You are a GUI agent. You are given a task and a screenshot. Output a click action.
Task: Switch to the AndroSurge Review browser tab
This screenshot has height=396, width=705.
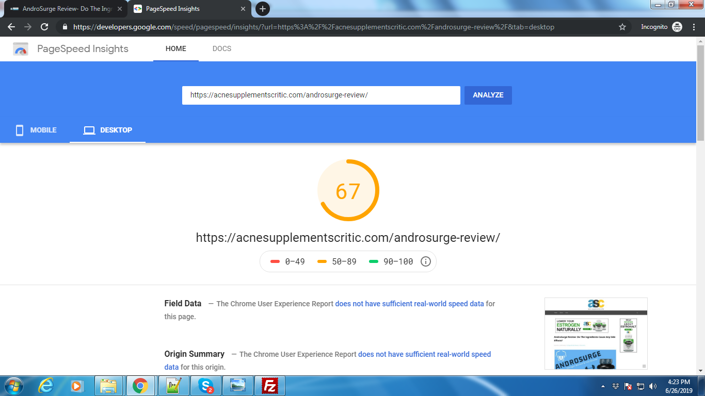pyautogui.click(x=65, y=9)
